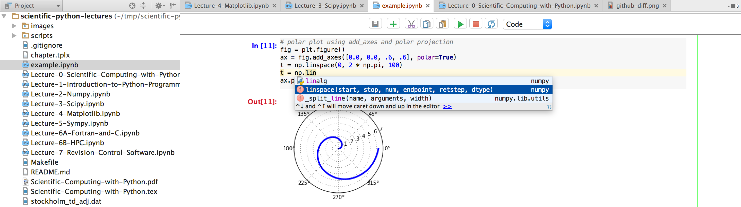Run the cell with green play button
741x207 pixels.
click(460, 24)
